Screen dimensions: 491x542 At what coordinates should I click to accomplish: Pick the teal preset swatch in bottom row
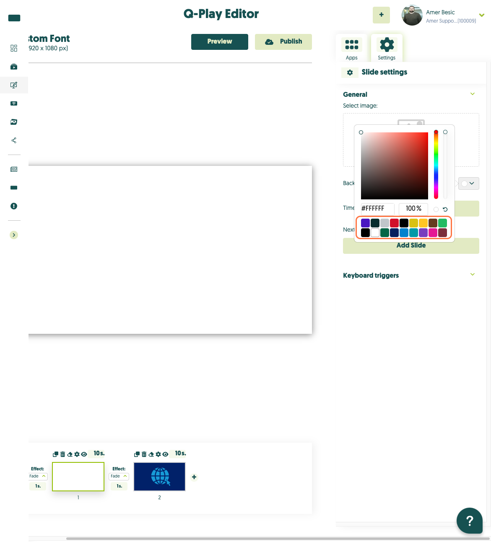(414, 233)
